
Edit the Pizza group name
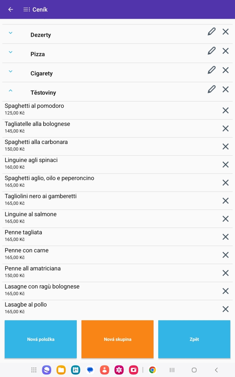(211, 51)
